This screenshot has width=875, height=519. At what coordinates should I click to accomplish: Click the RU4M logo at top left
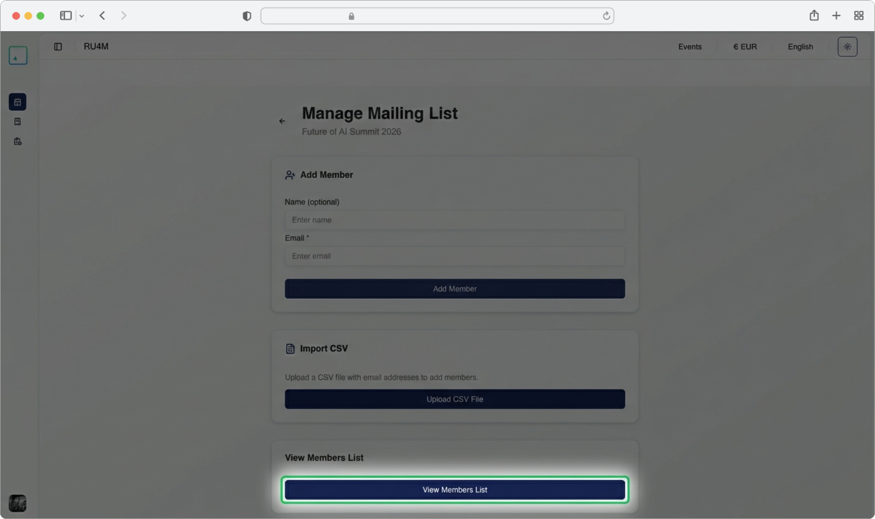pyautogui.click(x=18, y=56)
